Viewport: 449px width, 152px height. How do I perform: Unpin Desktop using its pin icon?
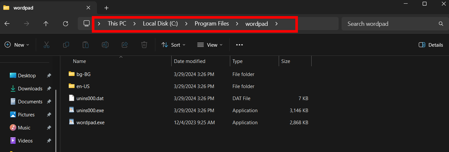pyautogui.click(x=49, y=75)
